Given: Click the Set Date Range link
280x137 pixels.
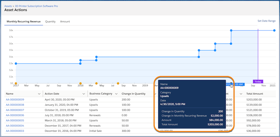Looking at the screenshot, I should [x=267, y=21].
